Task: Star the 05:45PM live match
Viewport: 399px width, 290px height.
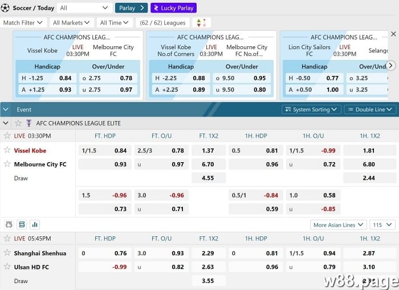Action: [x=7, y=238]
